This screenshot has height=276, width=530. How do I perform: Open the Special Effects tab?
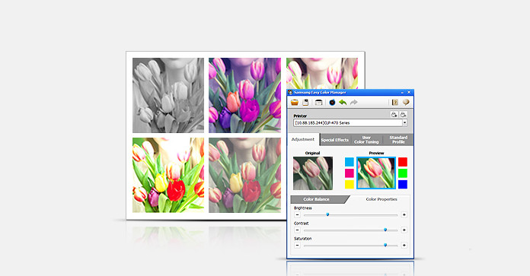pyautogui.click(x=334, y=140)
